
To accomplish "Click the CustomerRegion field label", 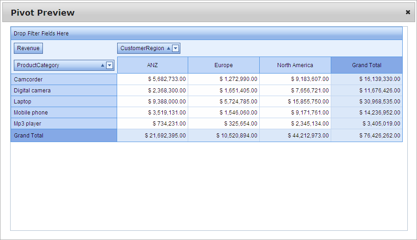I will tap(142, 48).
